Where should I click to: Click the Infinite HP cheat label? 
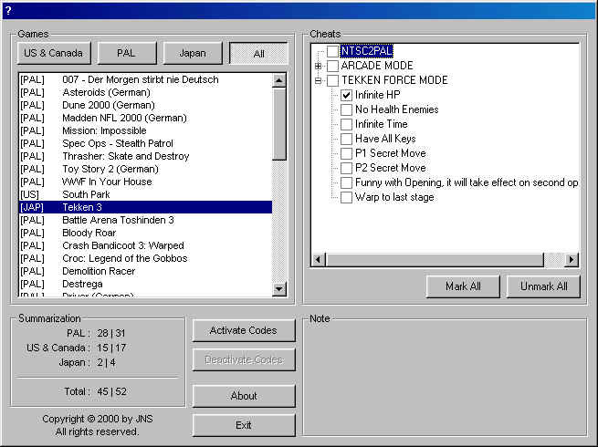point(378,95)
